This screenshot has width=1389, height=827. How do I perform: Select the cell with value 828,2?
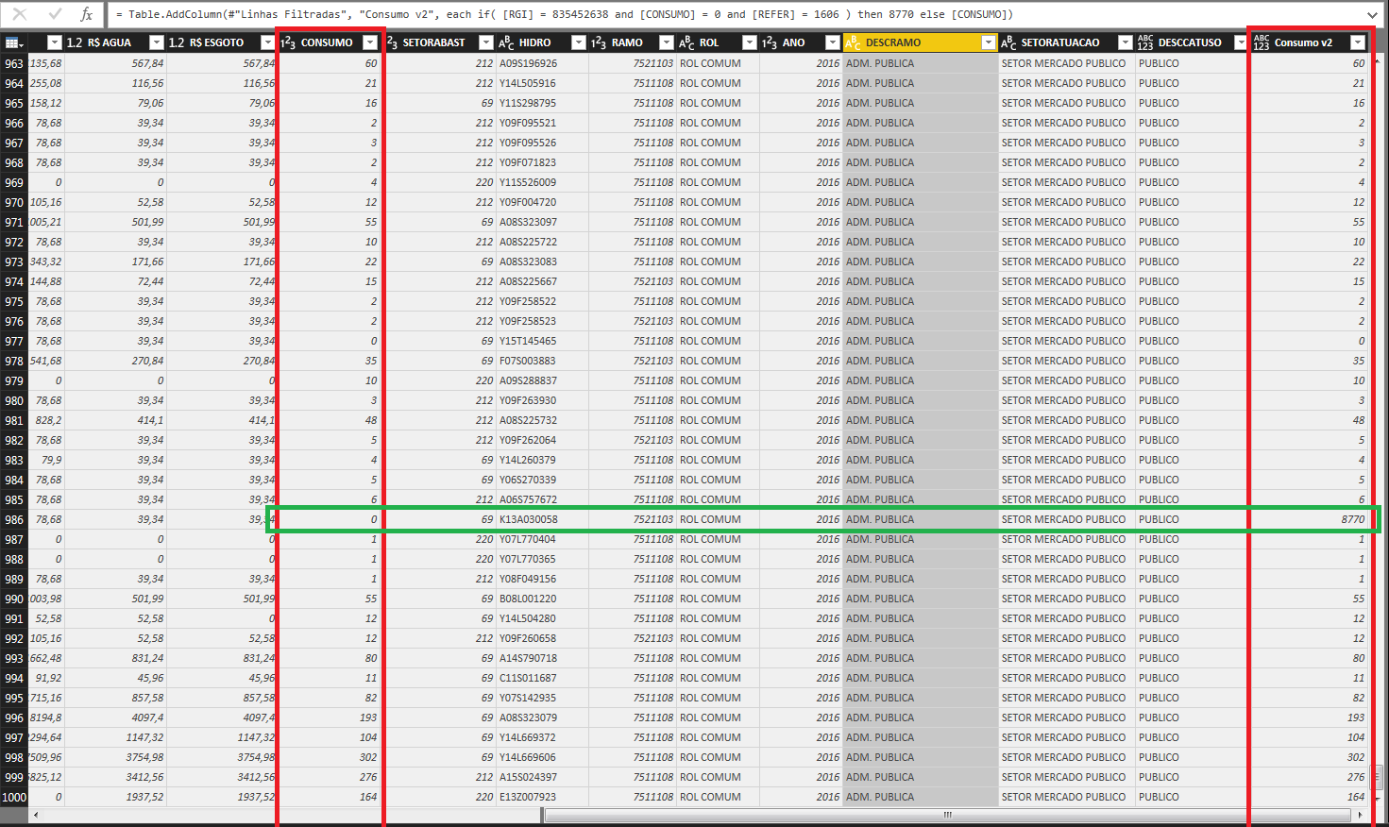[x=46, y=420]
